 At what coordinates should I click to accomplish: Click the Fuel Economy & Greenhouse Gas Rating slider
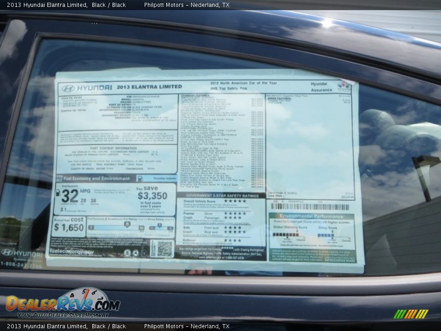coord(116,228)
